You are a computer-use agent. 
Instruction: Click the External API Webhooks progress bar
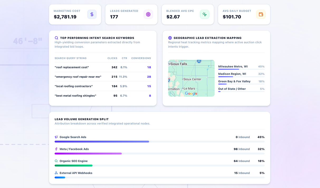(x=159, y=177)
